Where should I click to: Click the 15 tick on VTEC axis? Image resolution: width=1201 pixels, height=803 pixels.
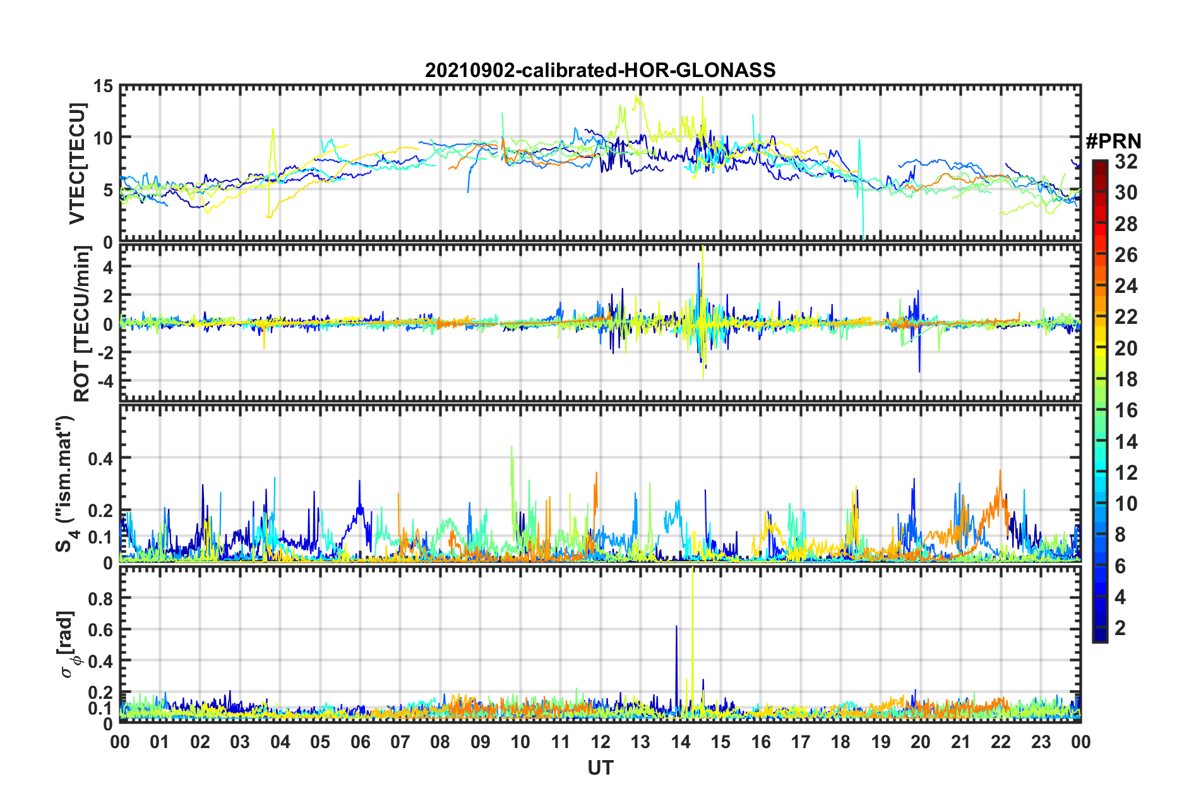[x=103, y=86]
